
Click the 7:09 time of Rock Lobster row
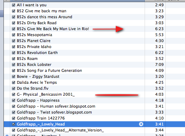(x=159, y=64)
